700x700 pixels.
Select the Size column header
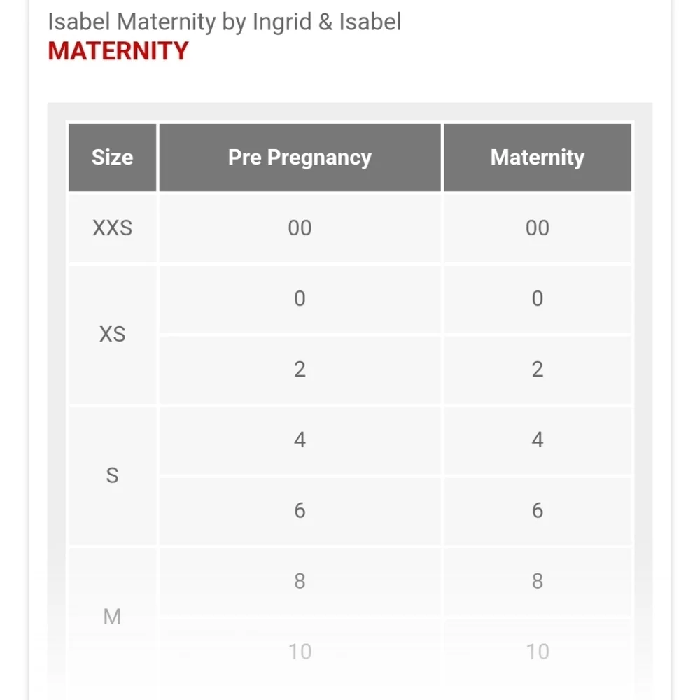pyautogui.click(x=112, y=157)
